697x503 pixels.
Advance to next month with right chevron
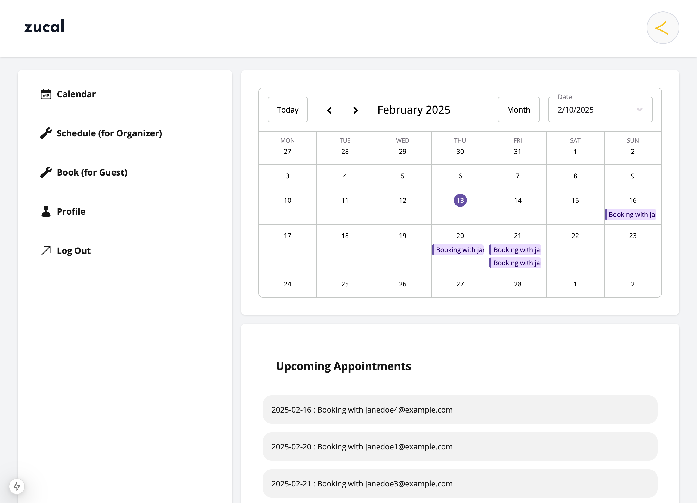[356, 110]
